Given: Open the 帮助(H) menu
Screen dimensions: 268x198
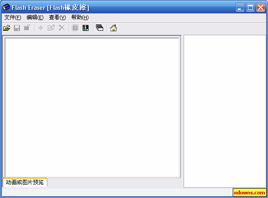Looking at the screenshot, I should pos(80,17).
